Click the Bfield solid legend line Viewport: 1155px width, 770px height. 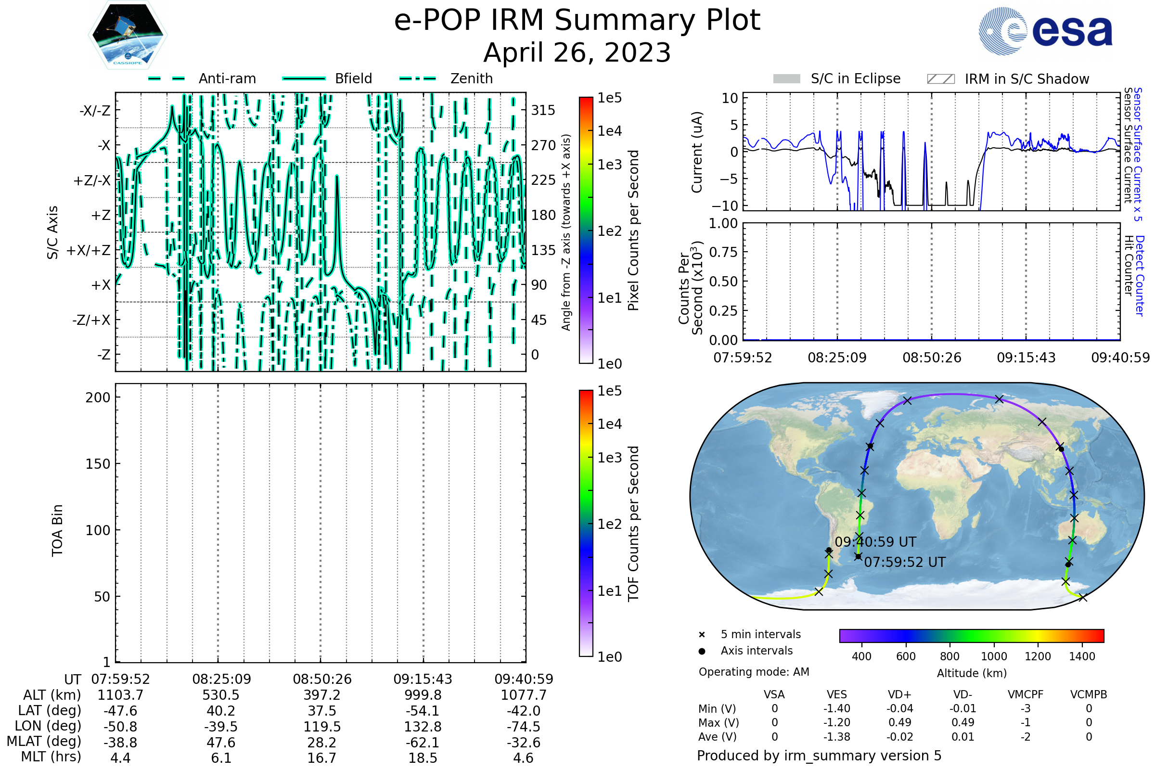point(304,78)
